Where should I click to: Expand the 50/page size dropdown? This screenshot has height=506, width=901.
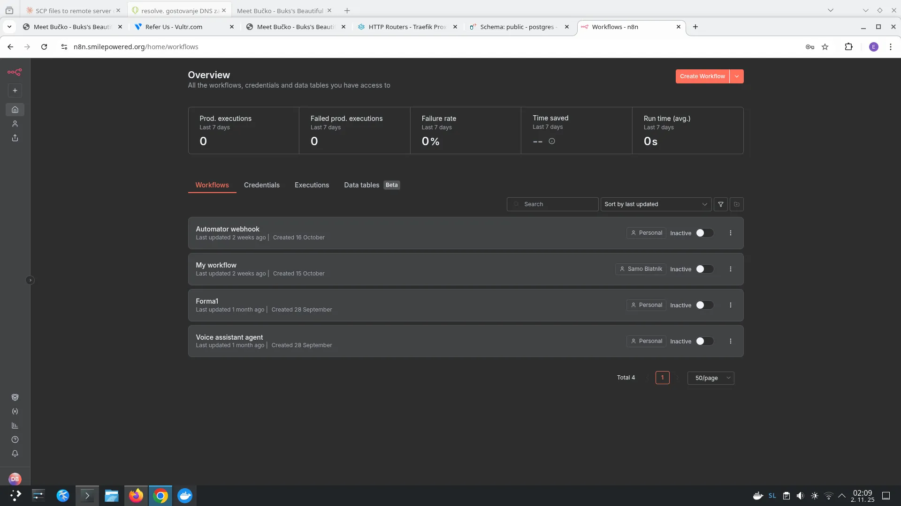click(710, 378)
